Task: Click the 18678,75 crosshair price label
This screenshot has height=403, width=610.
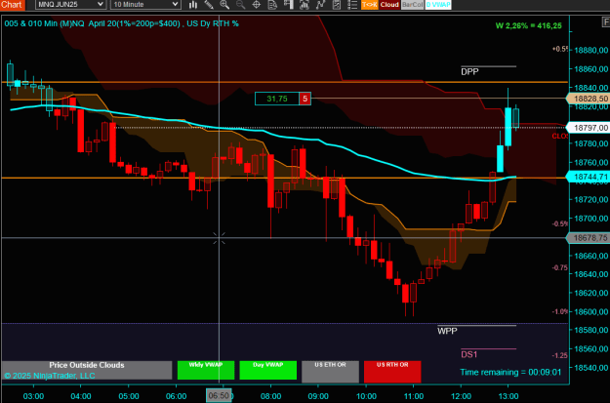Action: 589,238
